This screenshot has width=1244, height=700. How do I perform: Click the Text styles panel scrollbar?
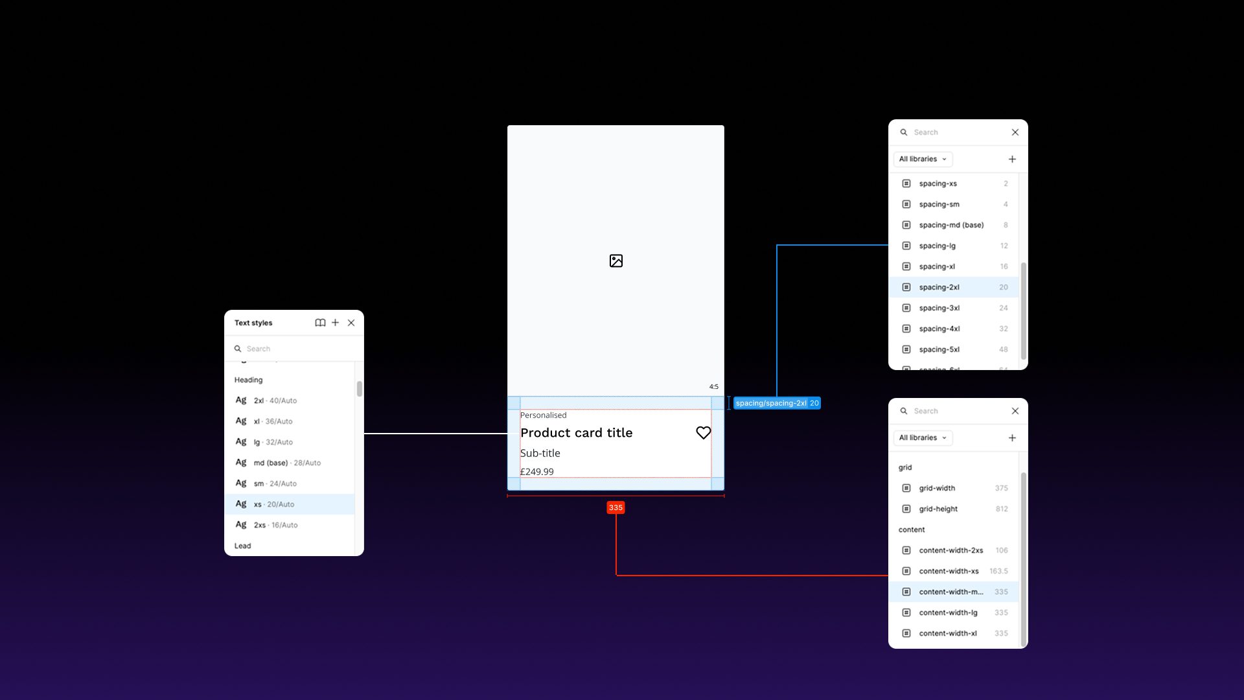click(360, 389)
